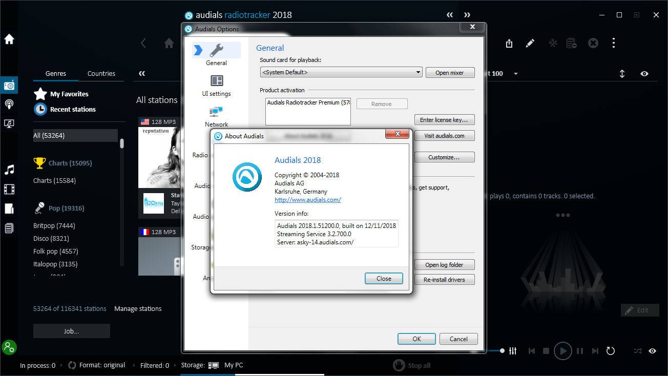Screen dimensions: 668x376
Task: Open the http://www.audials.com/ link
Action: tap(308, 200)
